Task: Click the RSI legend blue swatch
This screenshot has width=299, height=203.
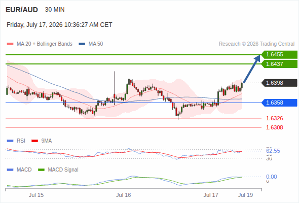Action: 10,141
